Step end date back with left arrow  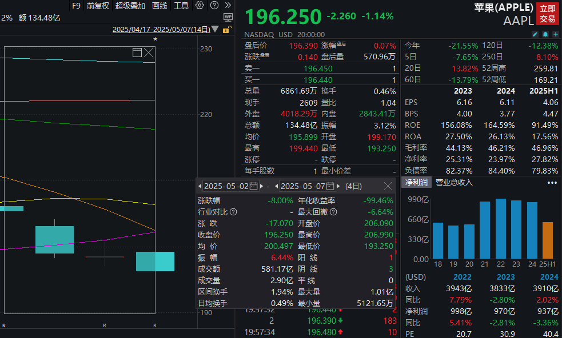pyautogui.click(x=277, y=186)
